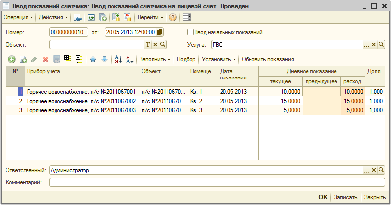
Task: Open the Услуга selection ellipsis button
Action: point(366,45)
